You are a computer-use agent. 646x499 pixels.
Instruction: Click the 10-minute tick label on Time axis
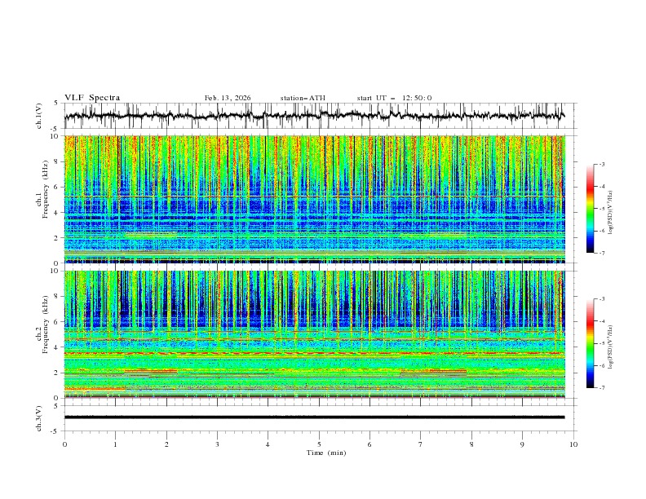coord(573,444)
